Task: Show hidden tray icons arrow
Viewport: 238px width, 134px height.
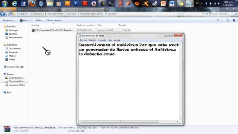Action: click(202, 3)
